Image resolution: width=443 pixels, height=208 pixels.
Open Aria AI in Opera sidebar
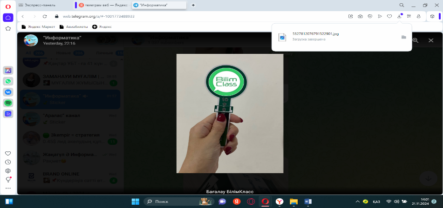click(x=8, y=71)
